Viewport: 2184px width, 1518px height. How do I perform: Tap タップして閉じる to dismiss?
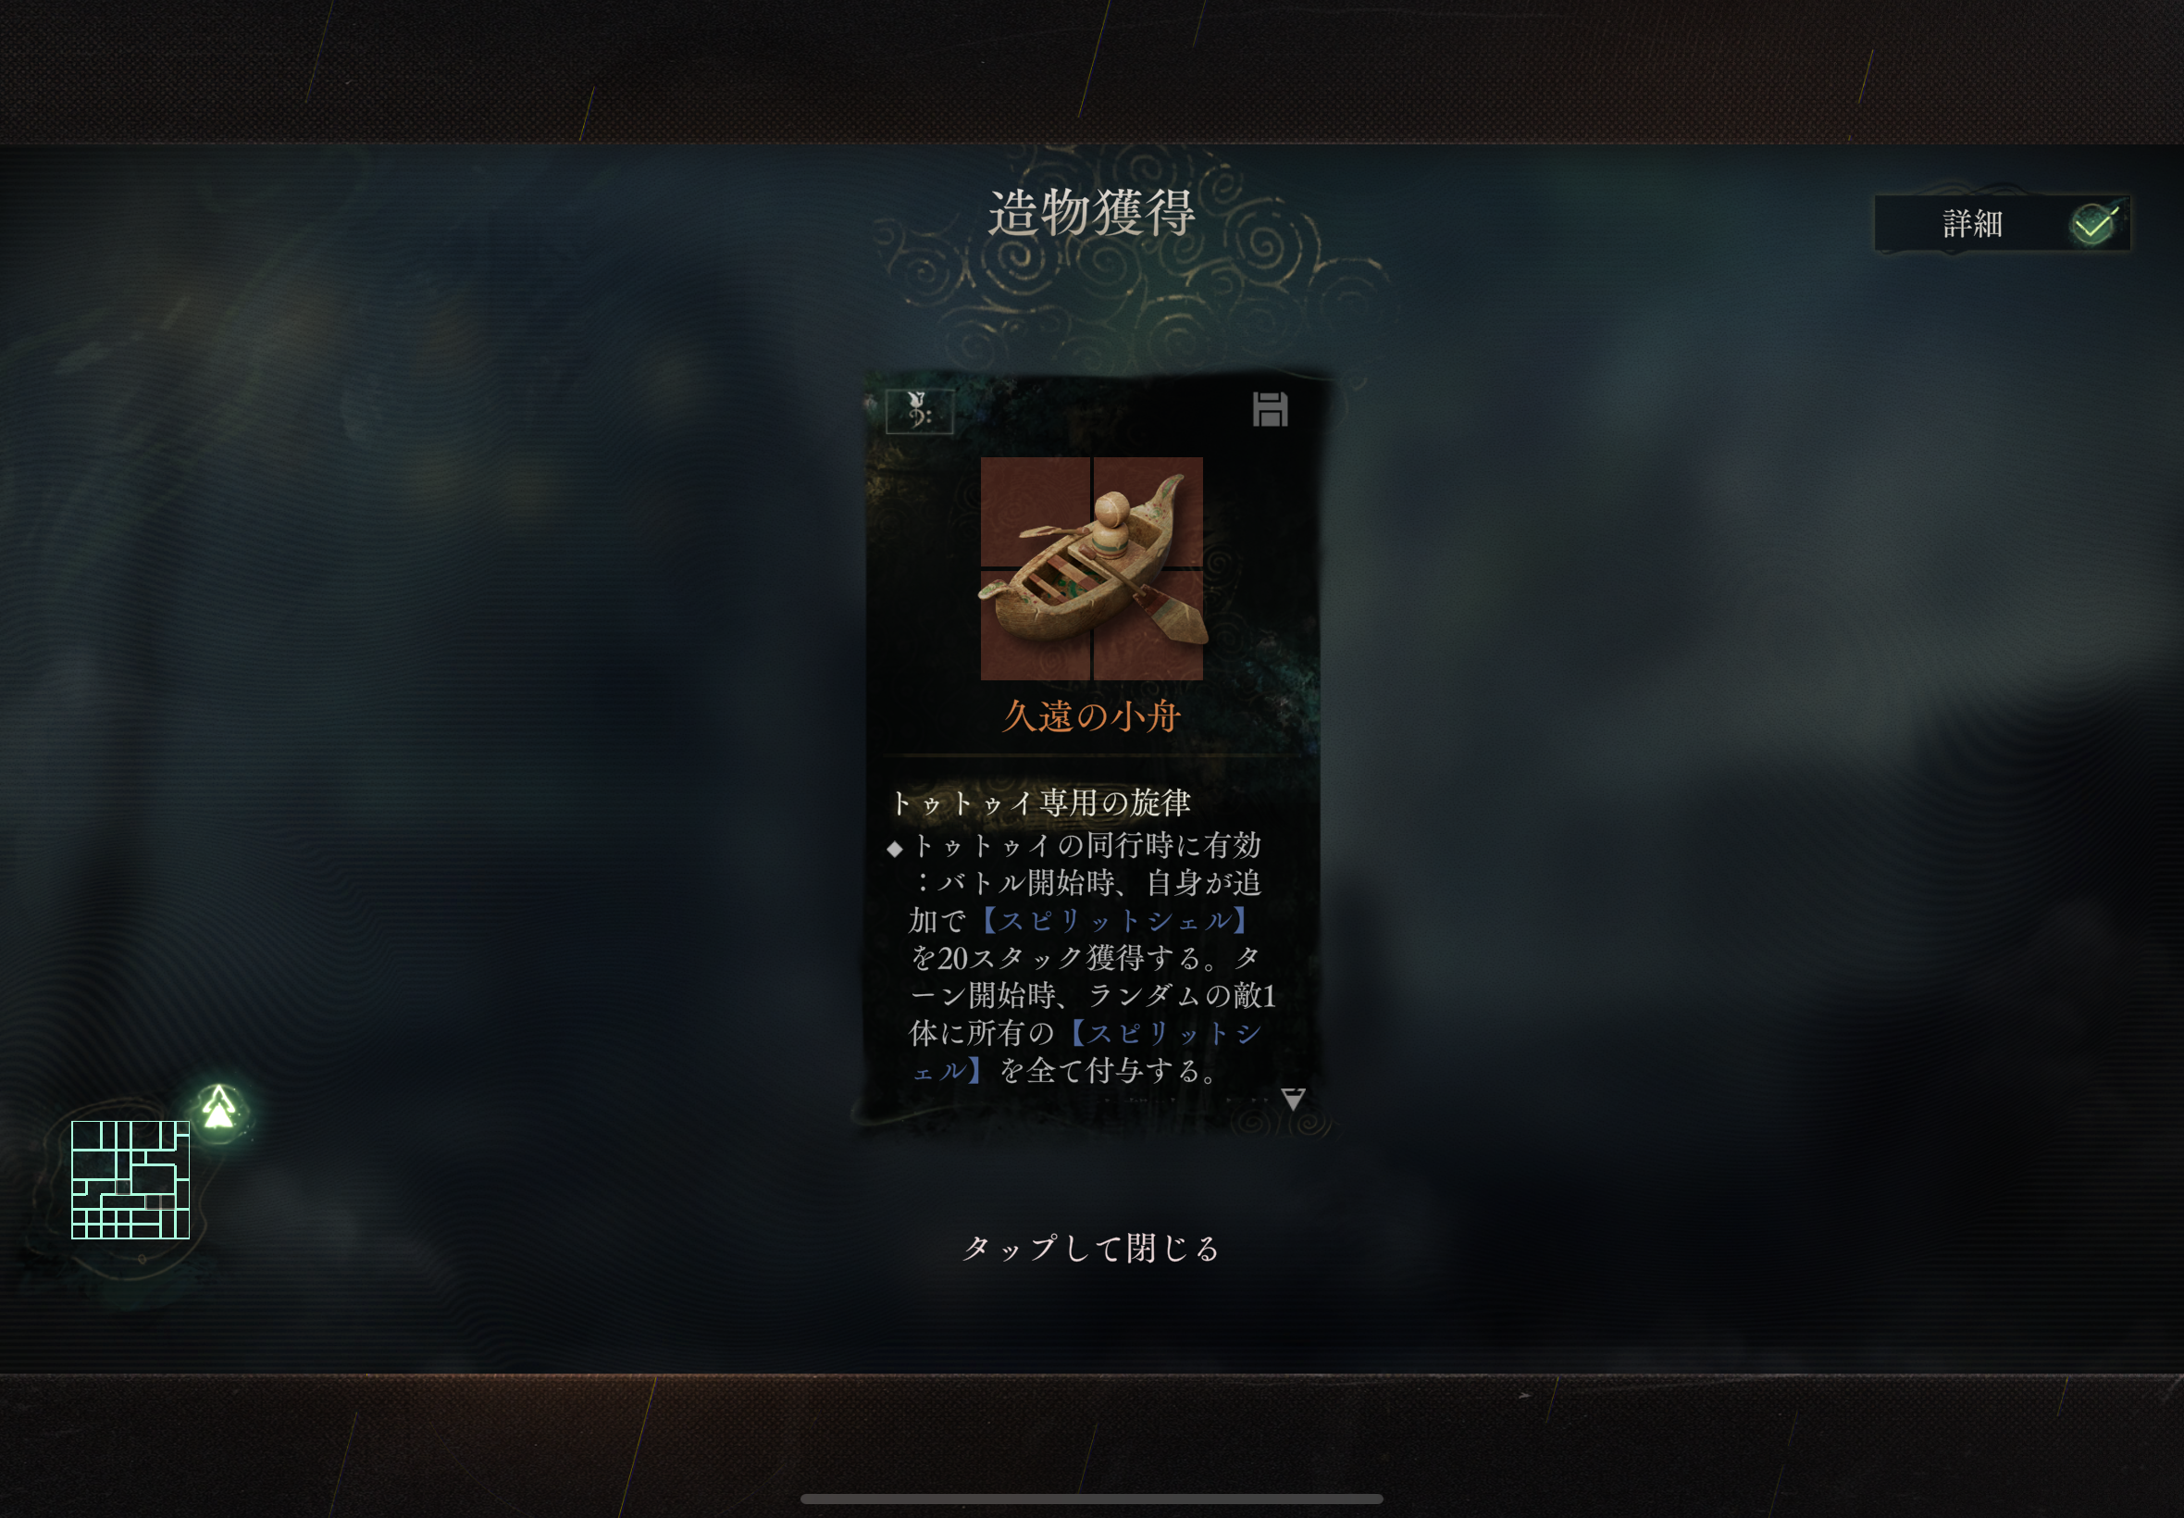coord(1091,1248)
